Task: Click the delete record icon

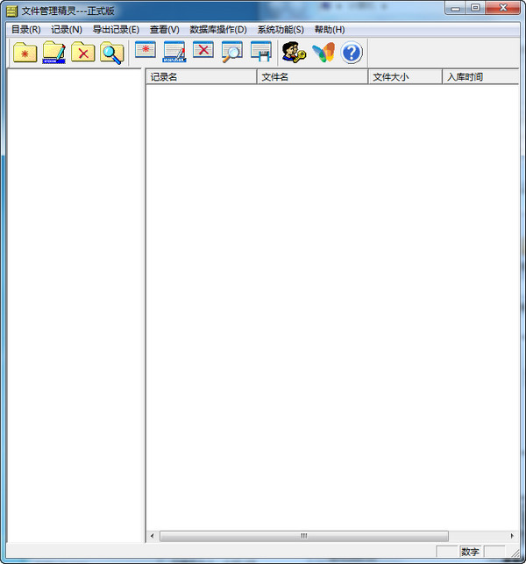Action: [x=203, y=52]
